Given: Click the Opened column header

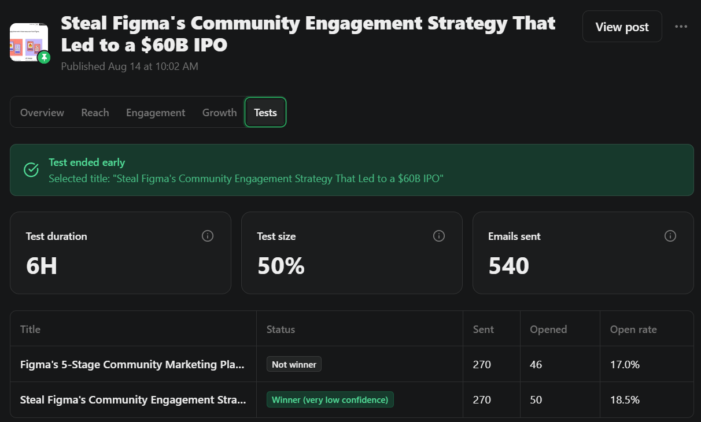Looking at the screenshot, I should tap(548, 330).
